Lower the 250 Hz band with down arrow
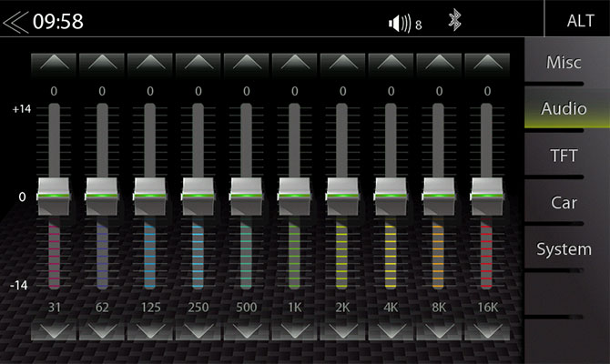The width and height of the screenshot is (610, 364). 198,329
